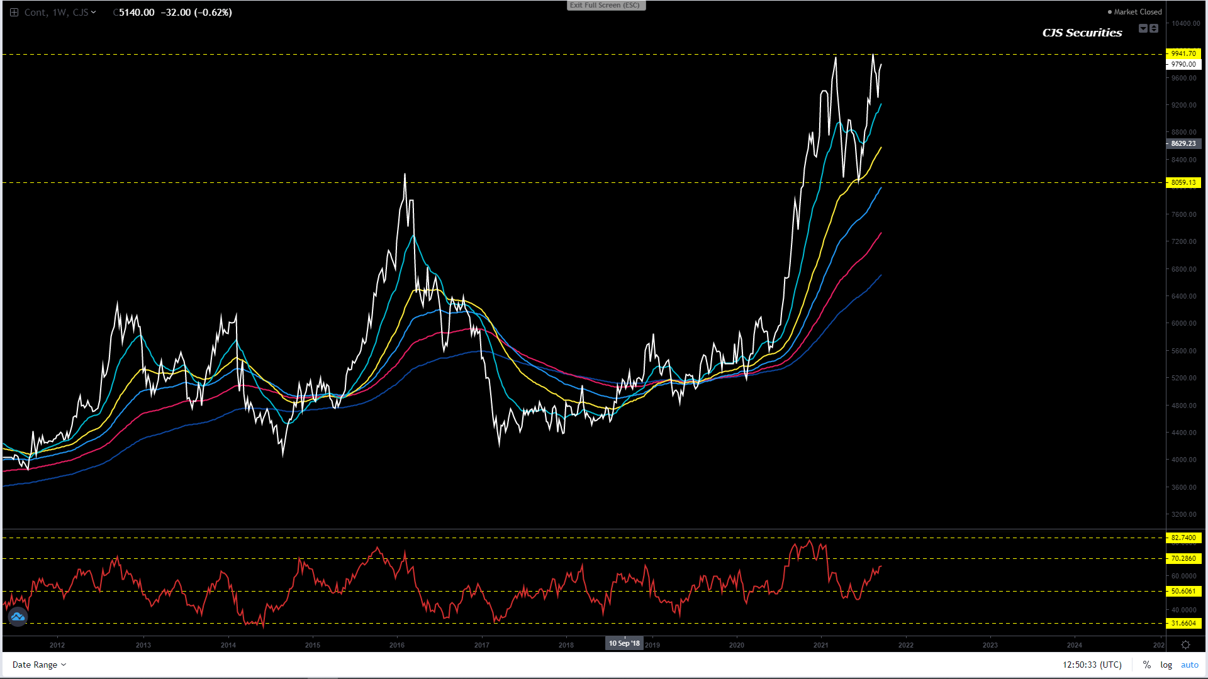Click the 8059.13 horizontal line label
The width and height of the screenshot is (1208, 679).
point(1183,182)
